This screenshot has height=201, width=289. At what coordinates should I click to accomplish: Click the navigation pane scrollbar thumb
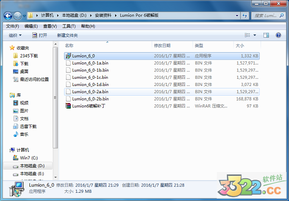[55, 98]
